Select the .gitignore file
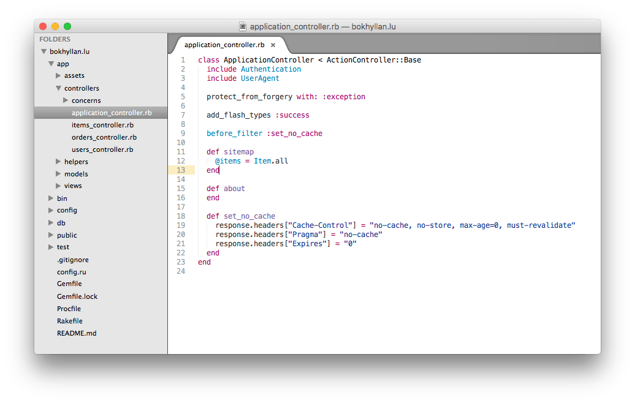This screenshot has height=403, width=635. point(70,259)
